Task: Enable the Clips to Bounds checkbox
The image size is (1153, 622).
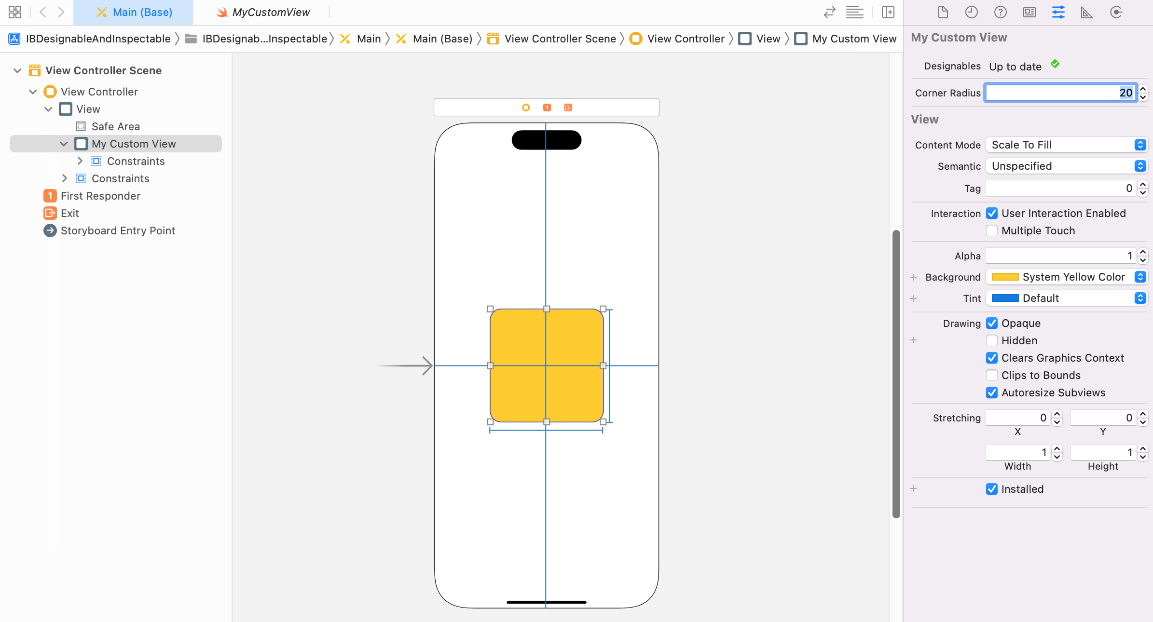Action: coord(992,375)
